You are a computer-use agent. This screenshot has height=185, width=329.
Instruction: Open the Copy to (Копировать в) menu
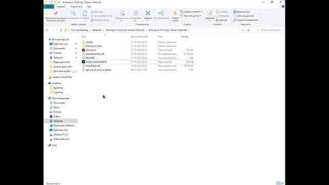pos(136,15)
